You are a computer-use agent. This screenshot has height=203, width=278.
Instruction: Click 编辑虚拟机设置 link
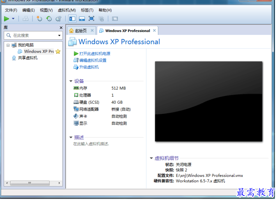pos(93,60)
